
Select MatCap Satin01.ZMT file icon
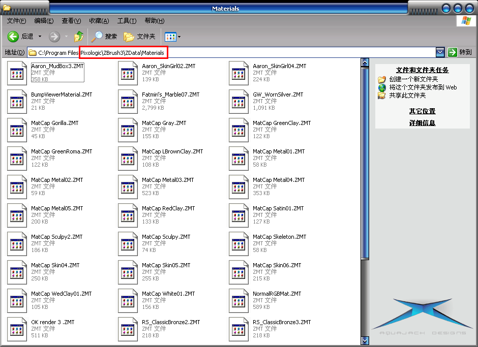(238, 215)
